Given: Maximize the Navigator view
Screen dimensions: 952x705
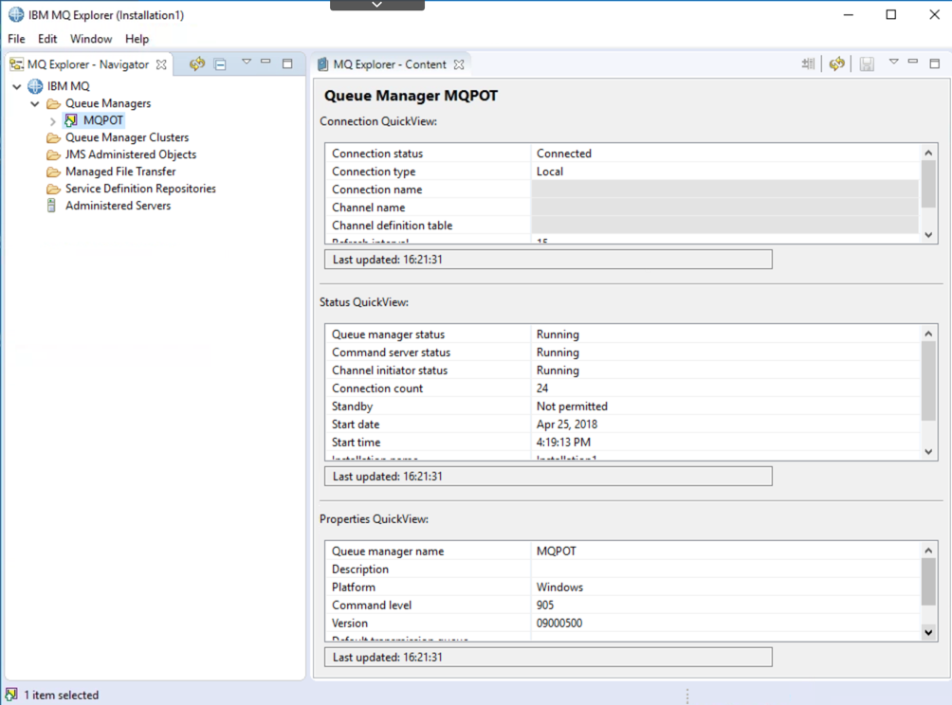Looking at the screenshot, I should click(287, 63).
